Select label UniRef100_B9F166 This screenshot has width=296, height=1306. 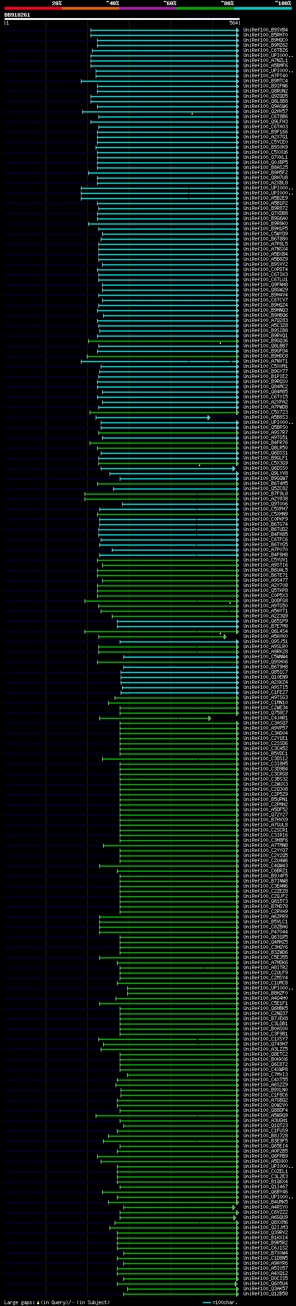265,132
